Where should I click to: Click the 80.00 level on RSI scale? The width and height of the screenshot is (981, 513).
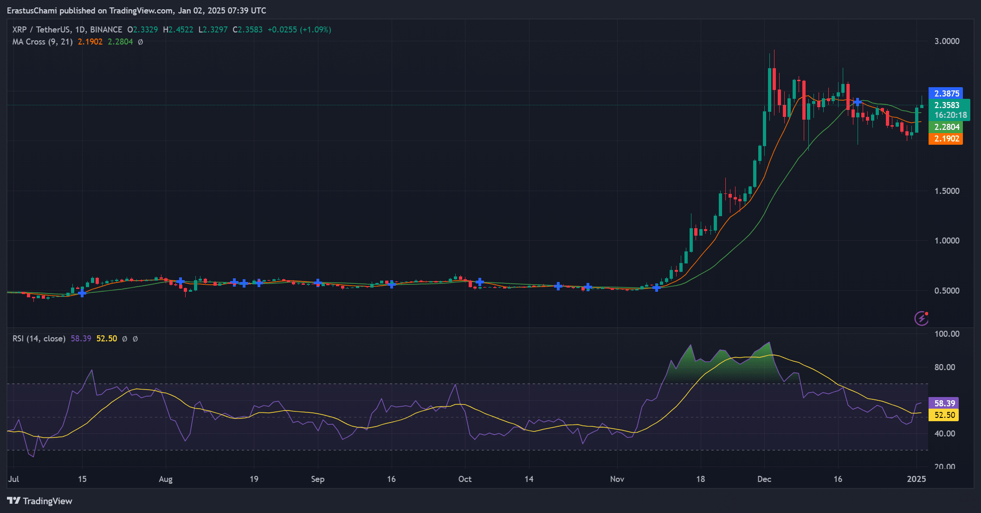tap(945, 367)
